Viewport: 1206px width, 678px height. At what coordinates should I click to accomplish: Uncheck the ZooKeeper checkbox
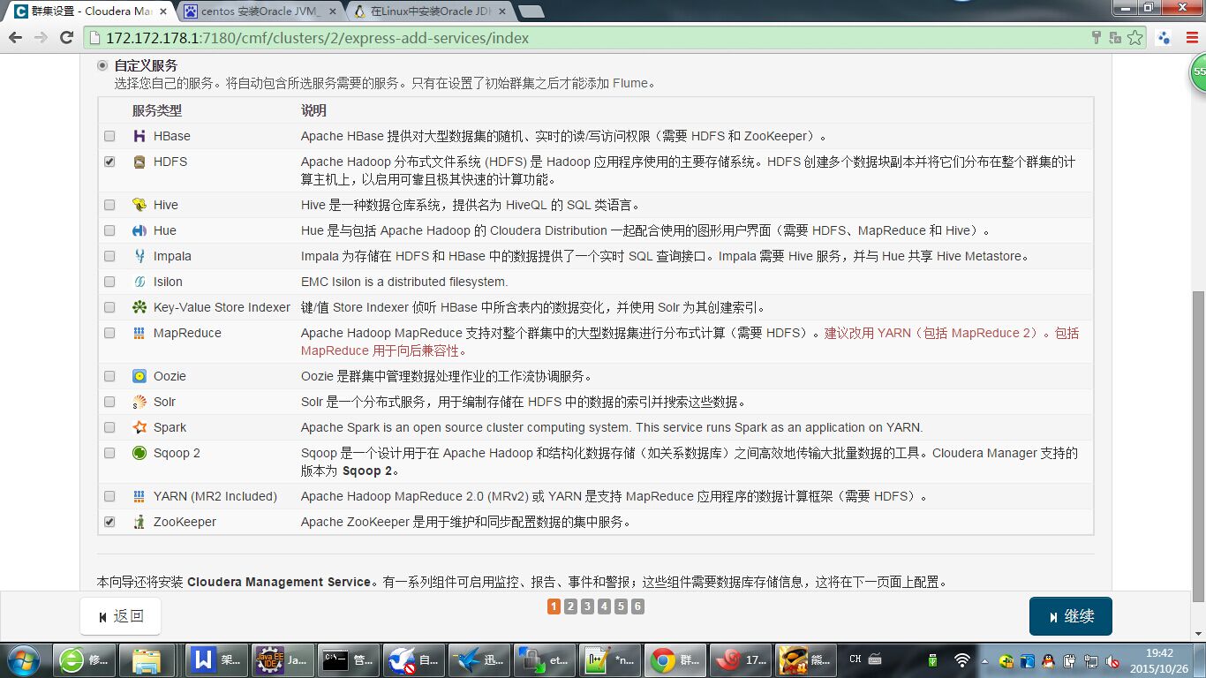(x=109, y=522)
